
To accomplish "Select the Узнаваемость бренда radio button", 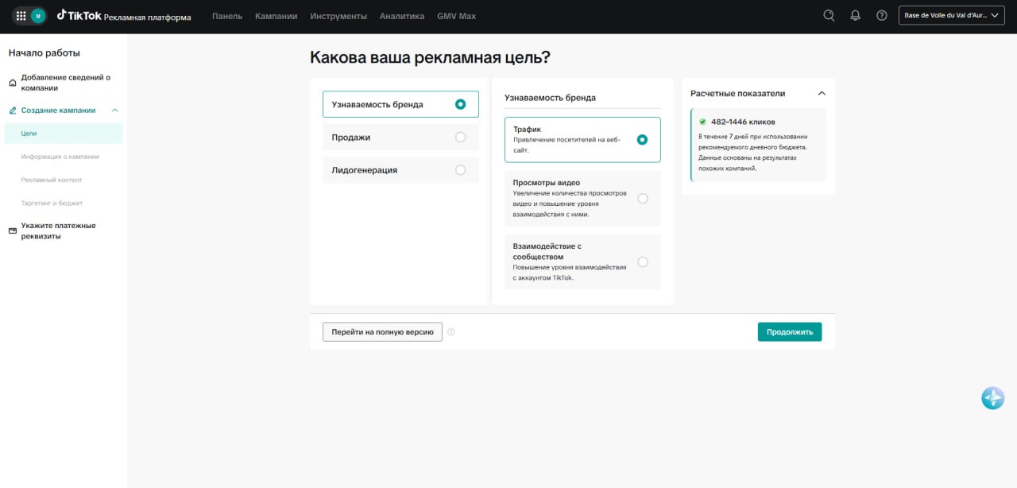I will 460,104.
